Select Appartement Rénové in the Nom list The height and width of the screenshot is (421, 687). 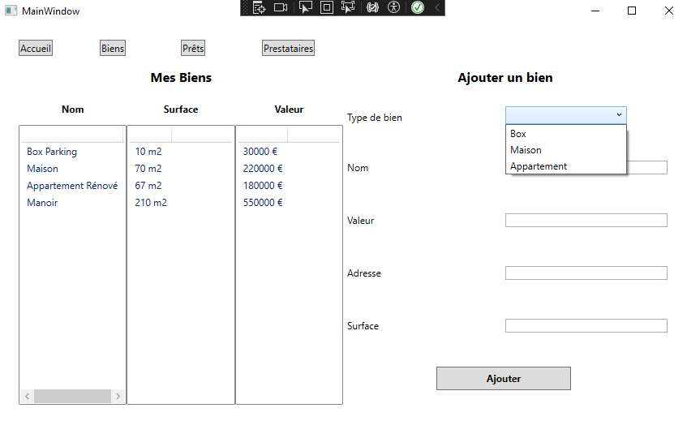pos(72,186)
